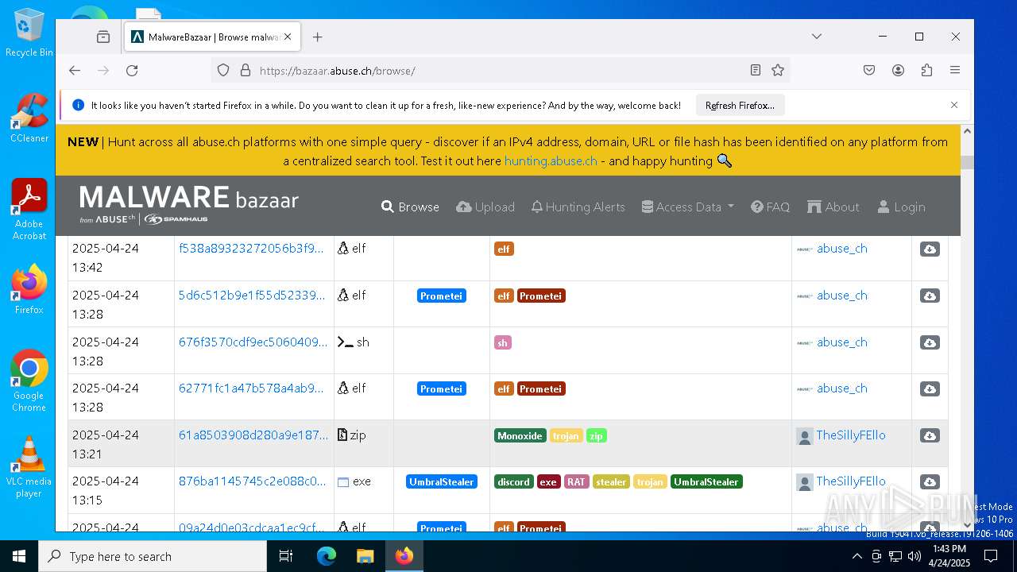Screen dimensions: 1017x572
Task: Click the discord tag
Action: (513, 481)
